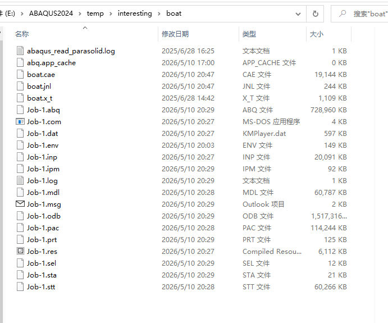Go to interesting folder in breadcrumb
388x323 pixels.
(135, 13)
